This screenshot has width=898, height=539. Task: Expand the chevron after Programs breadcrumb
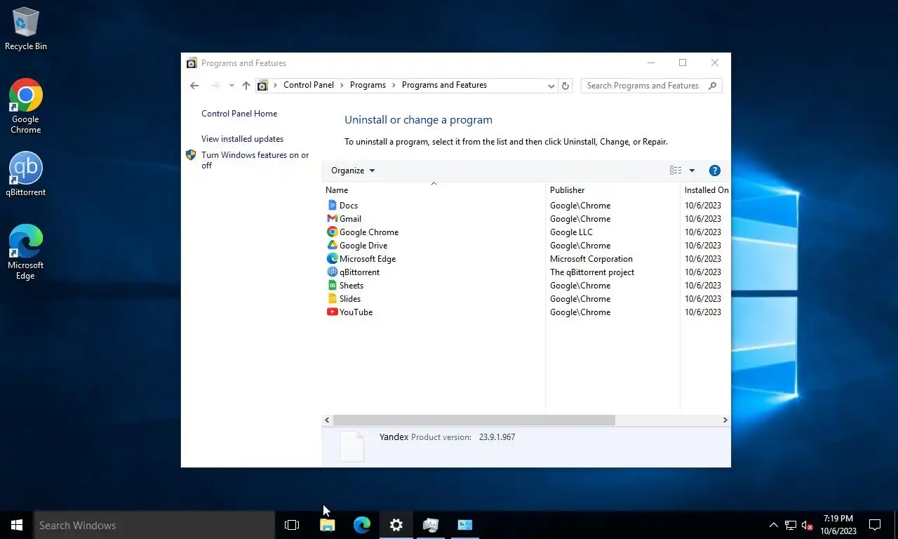coord(394,85)
